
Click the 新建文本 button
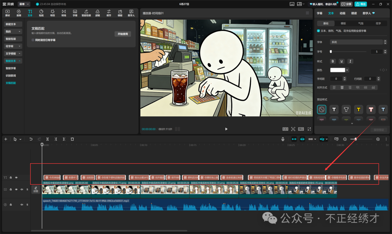pos(13,24)
